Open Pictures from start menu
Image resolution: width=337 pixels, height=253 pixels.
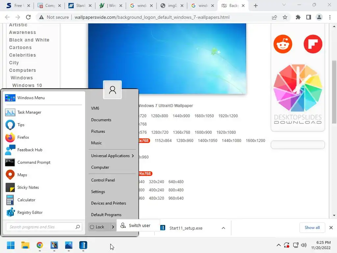tap(98, 131)
